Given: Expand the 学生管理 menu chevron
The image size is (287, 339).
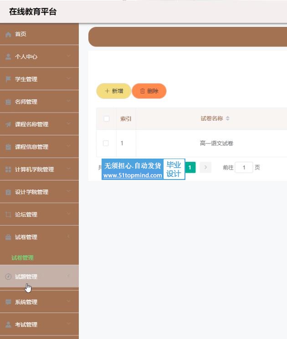Looking at the screenshot, I should [68, 78].
